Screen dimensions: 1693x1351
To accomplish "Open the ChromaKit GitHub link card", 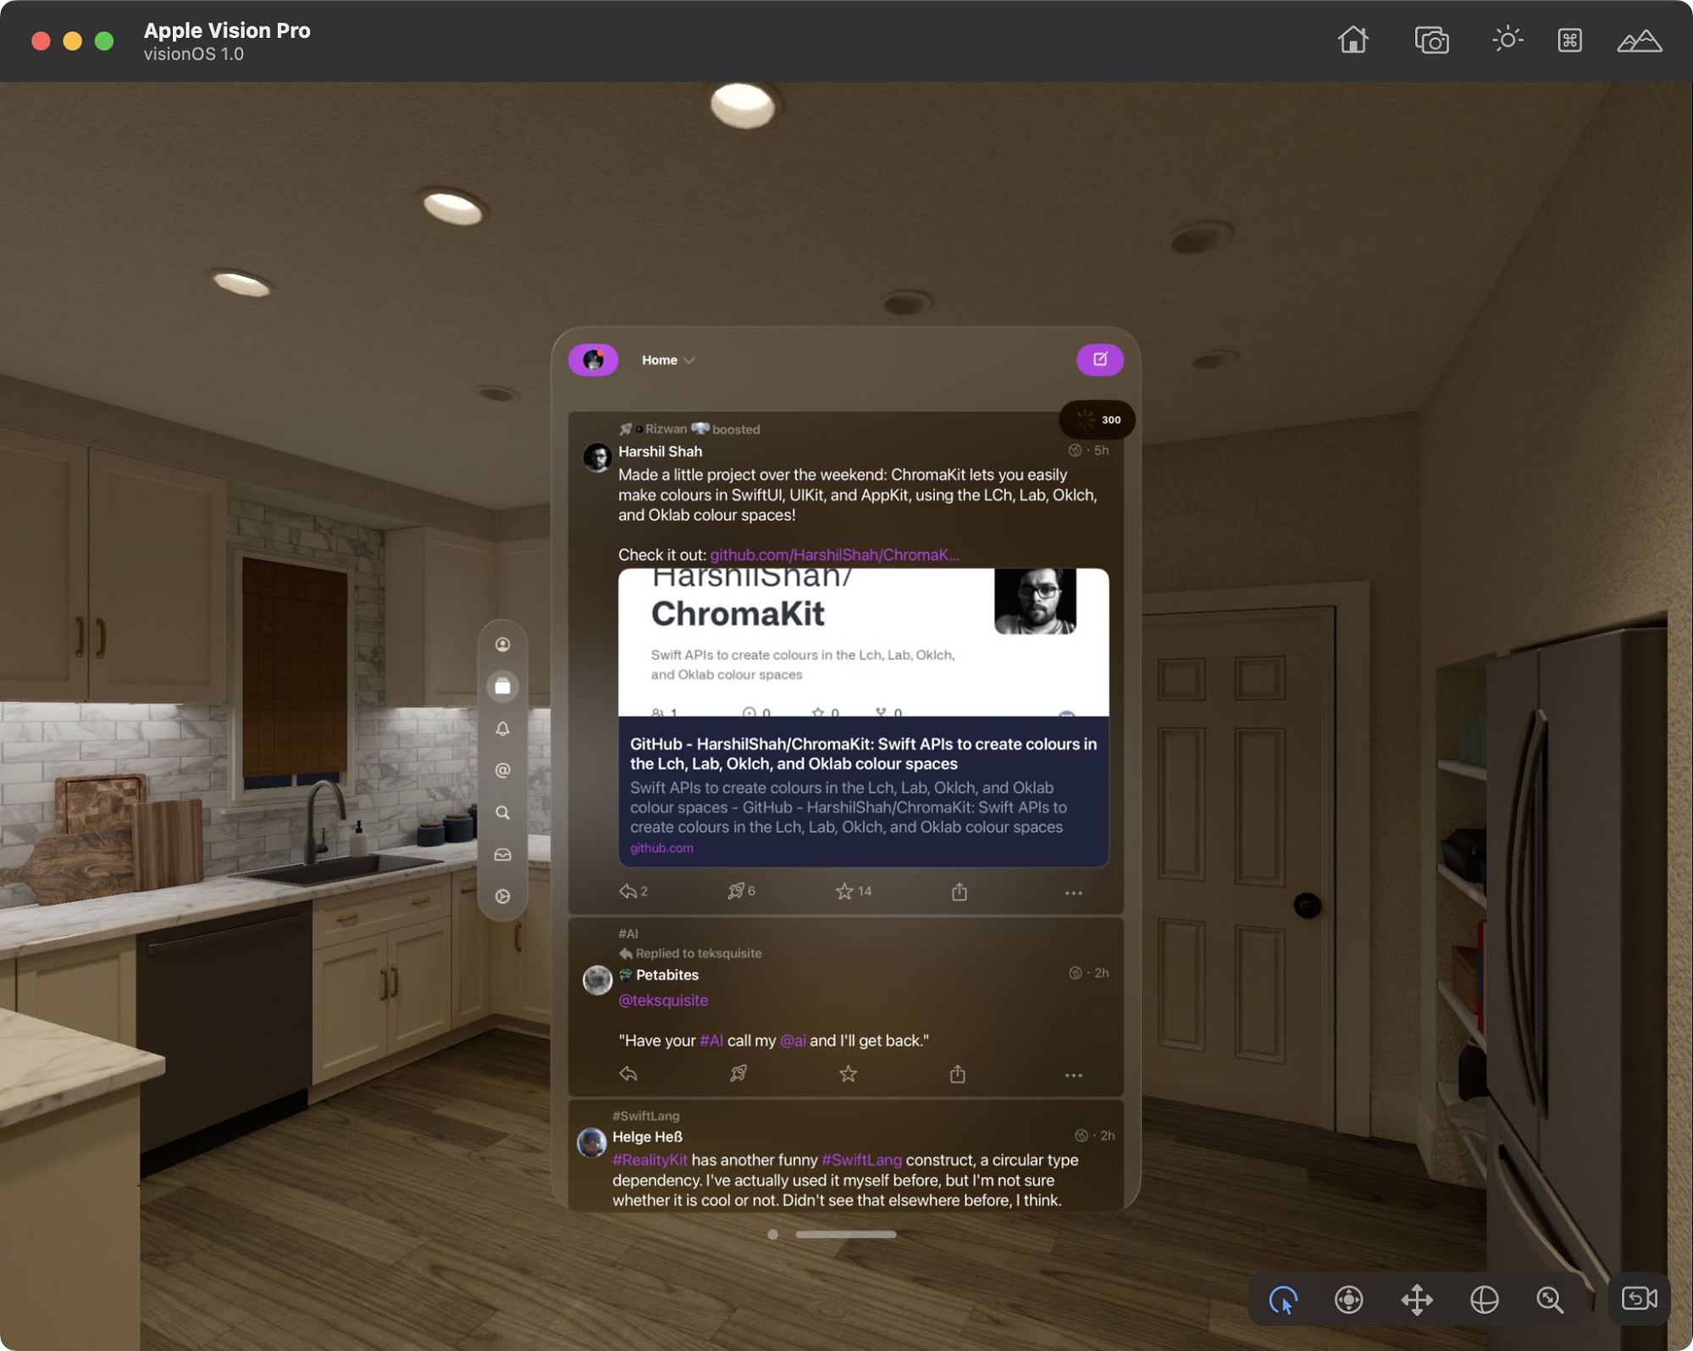I will coord(863,717).
